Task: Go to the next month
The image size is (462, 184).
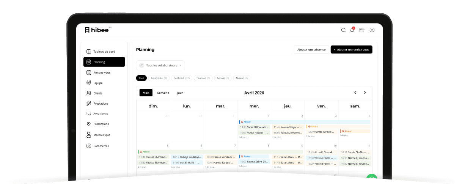Action: coord(365,93)
